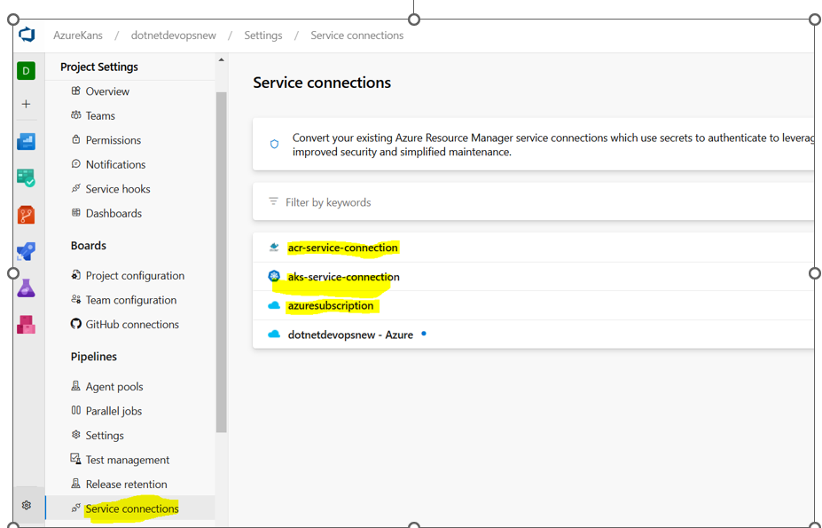Open acr-service-connection
This screenshot has width=822, height=528.
(x=342, y=248)
